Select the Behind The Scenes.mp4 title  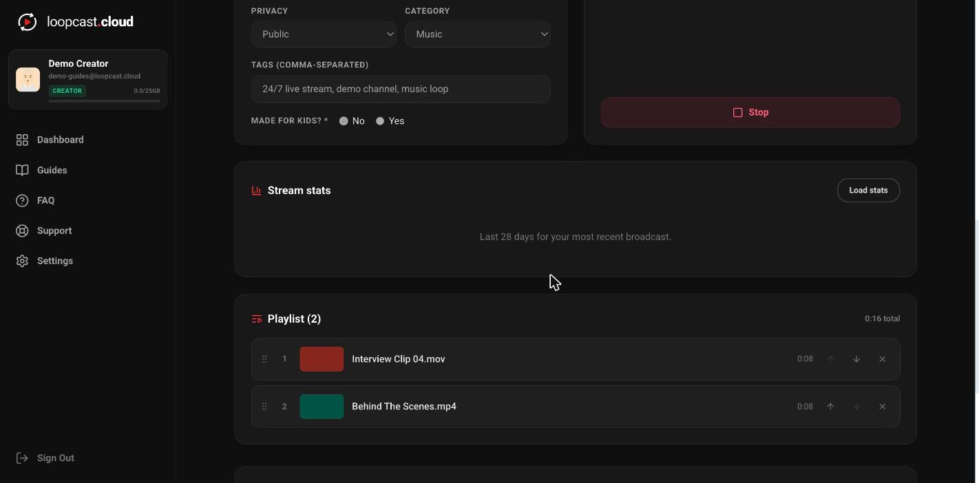(404, 407)
